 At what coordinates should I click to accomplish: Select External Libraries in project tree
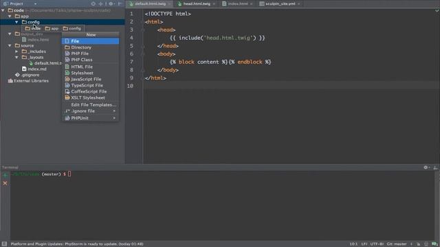click(x=31, y=81)
